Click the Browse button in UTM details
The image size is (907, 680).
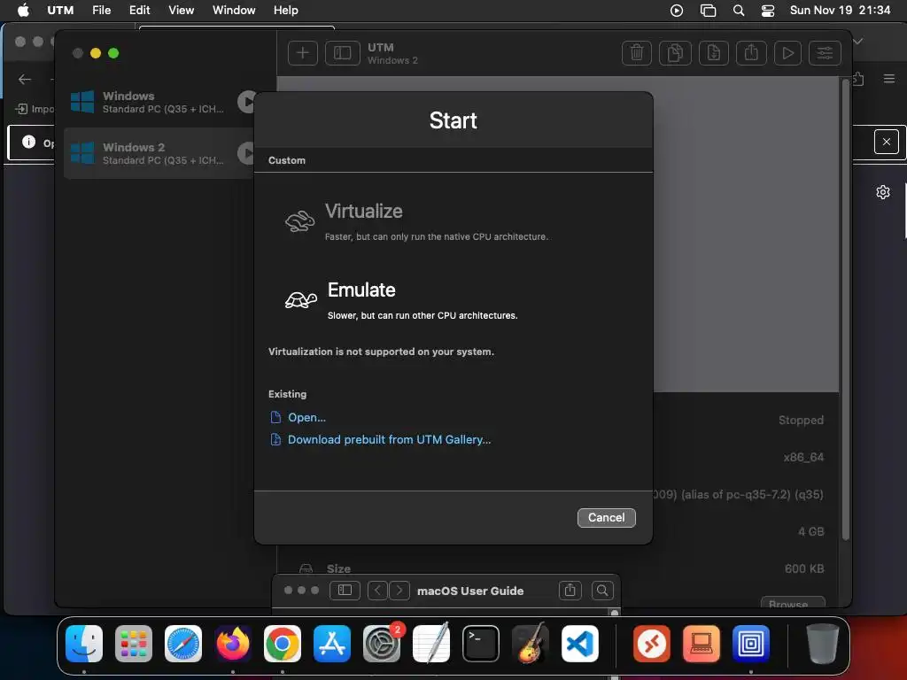[x=793, y=602]
